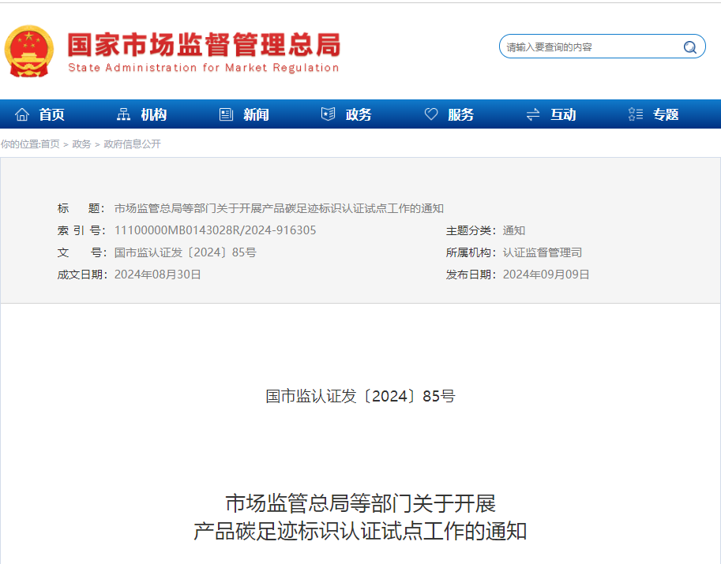Click the national emblem logo
Image resolution: width=721 pixels, height=564 pixels.
click(x=29, y=51)
